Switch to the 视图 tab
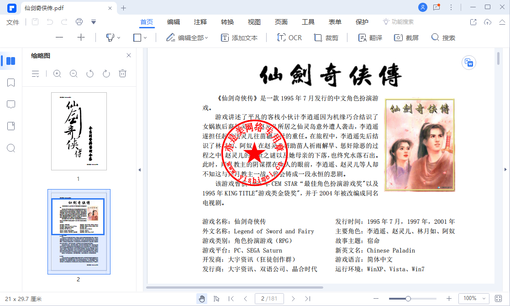 (254, 22)
